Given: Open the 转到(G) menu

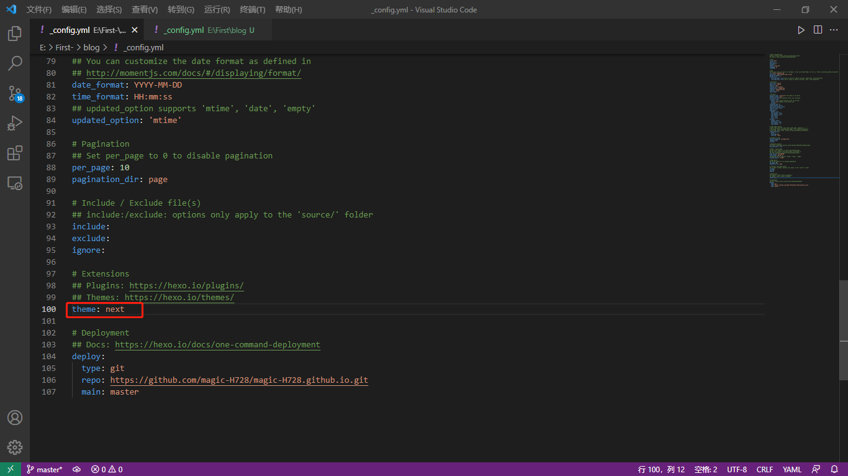Looking at the screenshot, I should coord(181,9).
